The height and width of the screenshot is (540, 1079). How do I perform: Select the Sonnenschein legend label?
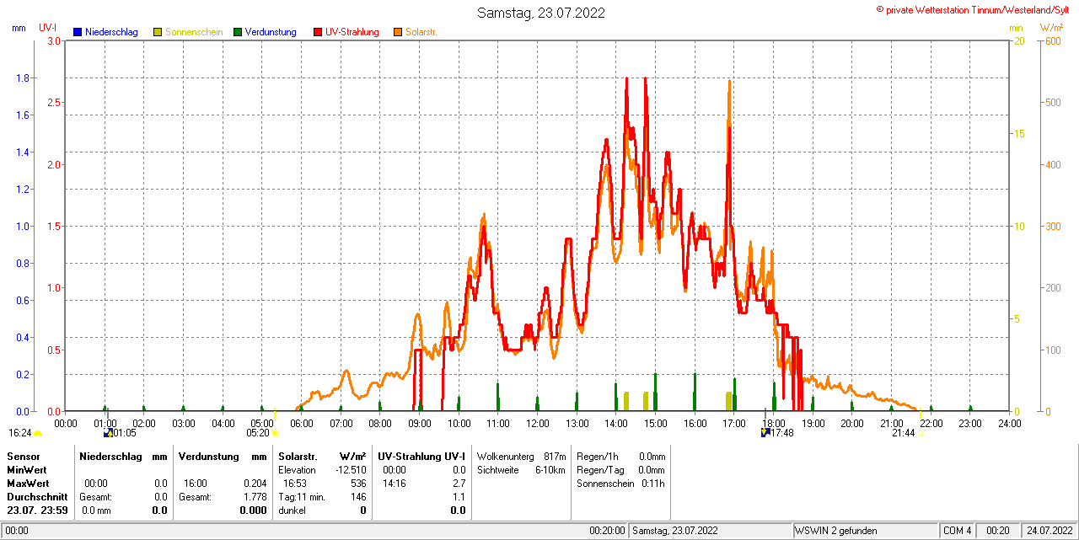tap(194, 32)
